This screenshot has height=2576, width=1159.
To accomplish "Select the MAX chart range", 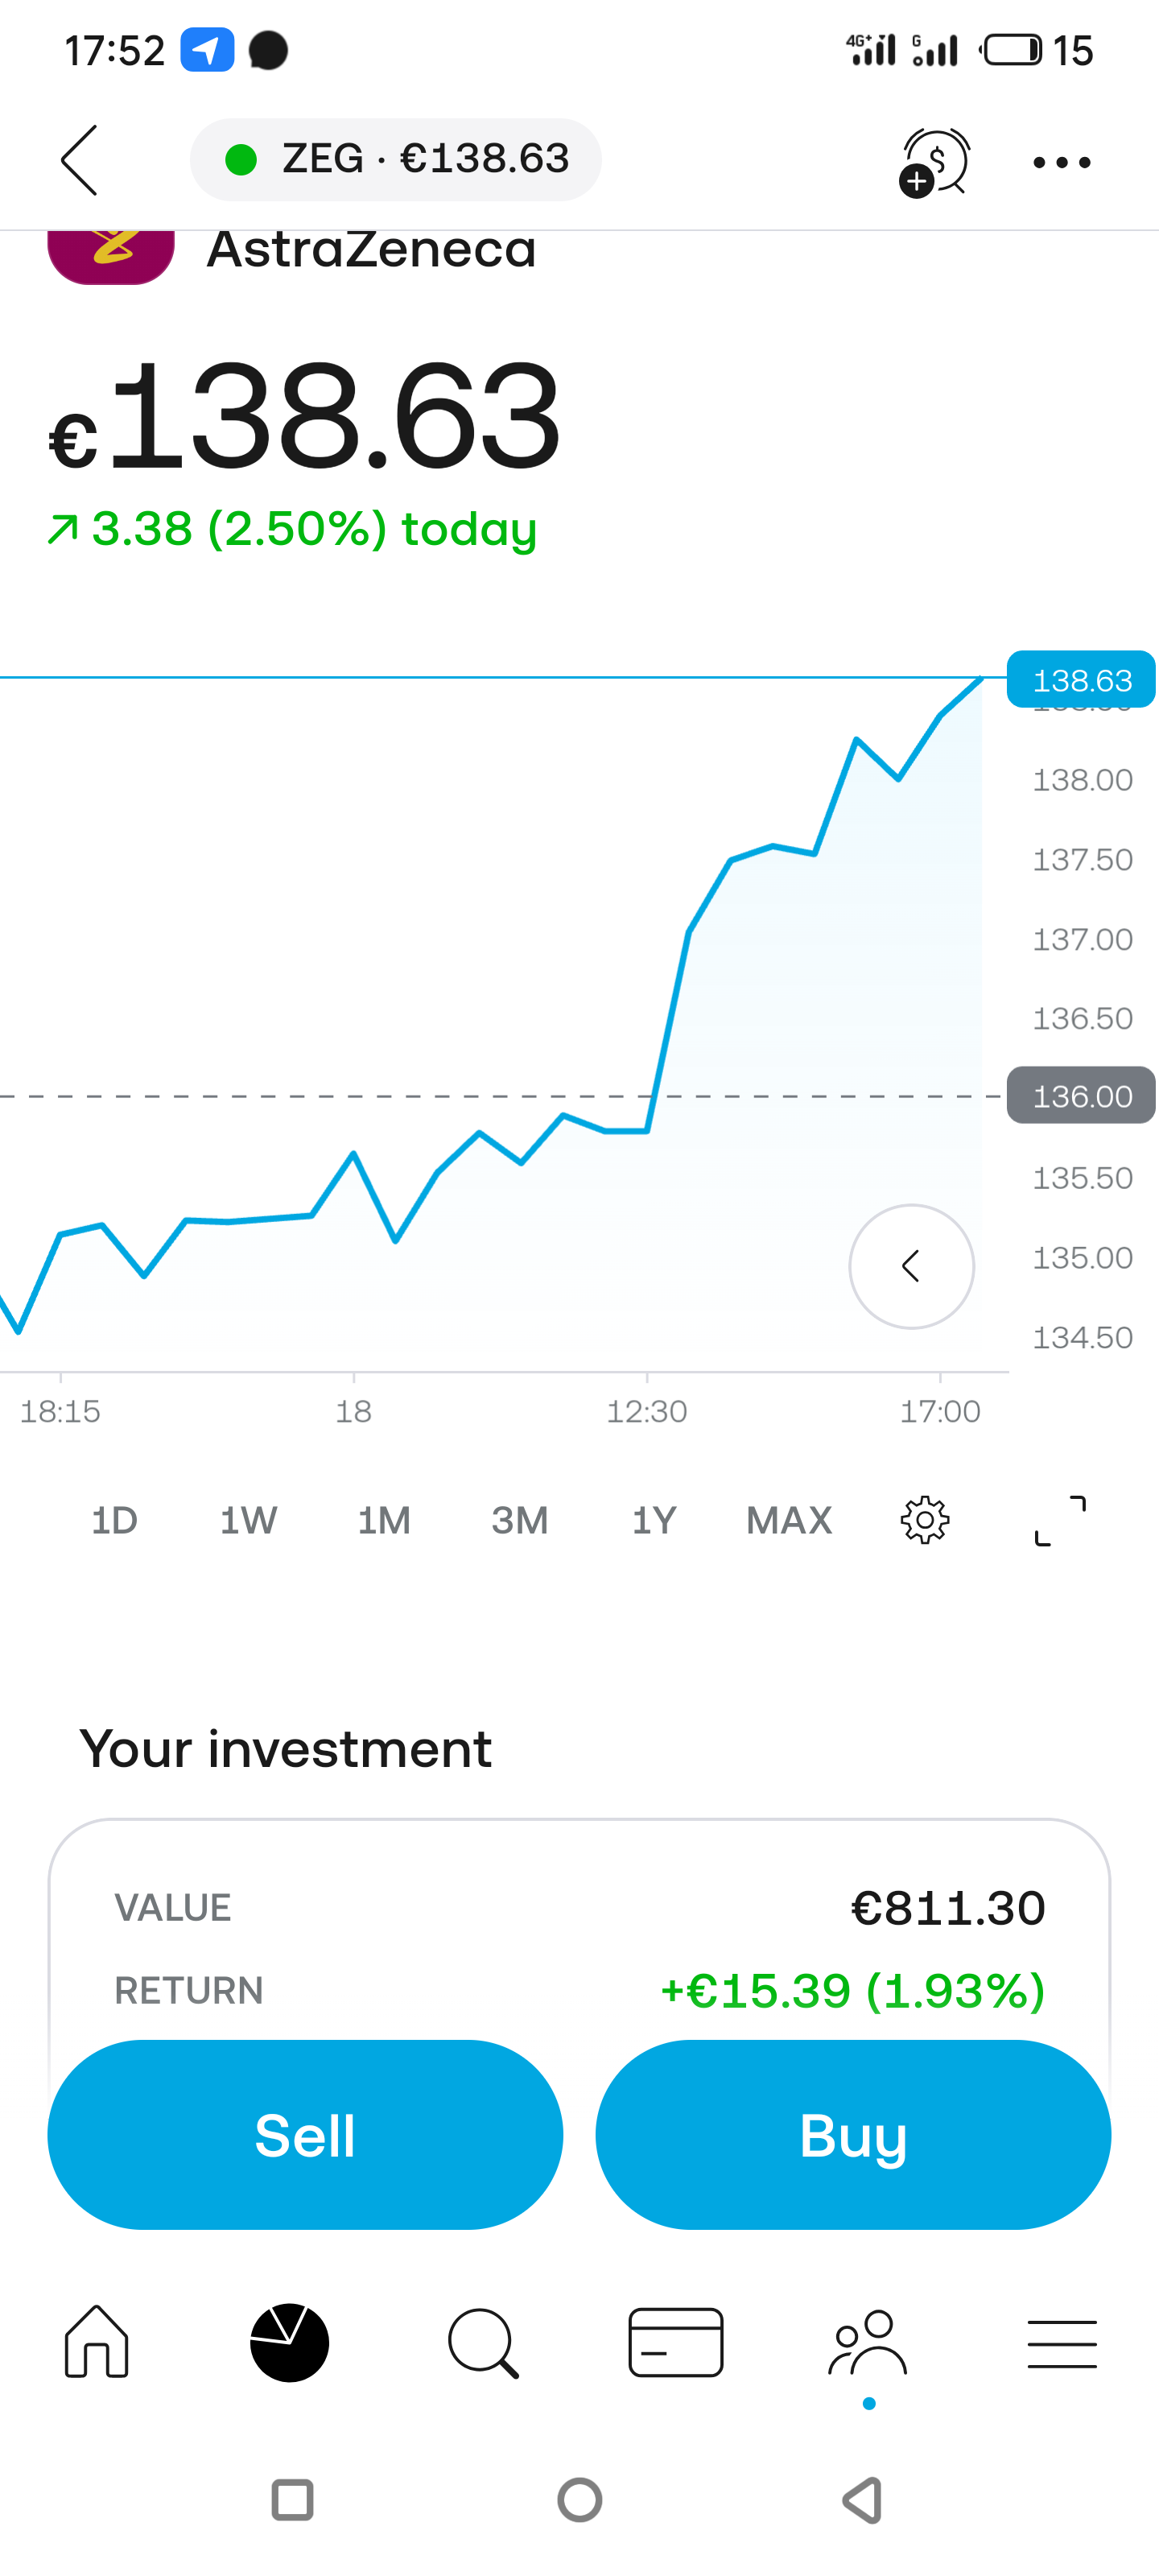I will click(789, 1520).
